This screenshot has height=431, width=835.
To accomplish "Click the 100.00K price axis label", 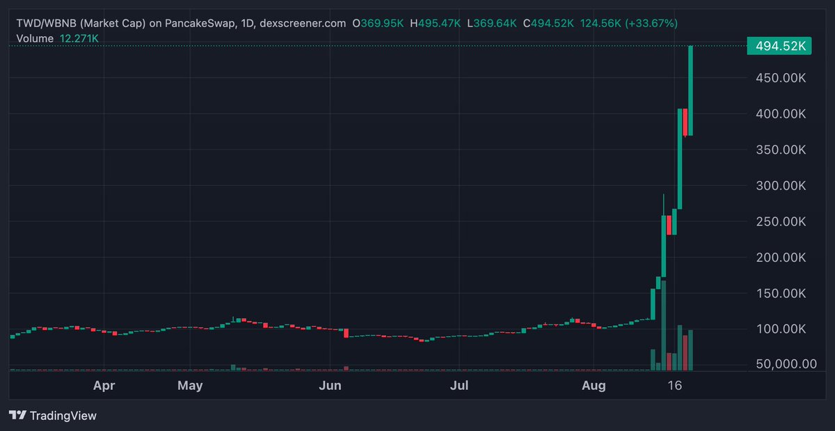I will 781,329.
